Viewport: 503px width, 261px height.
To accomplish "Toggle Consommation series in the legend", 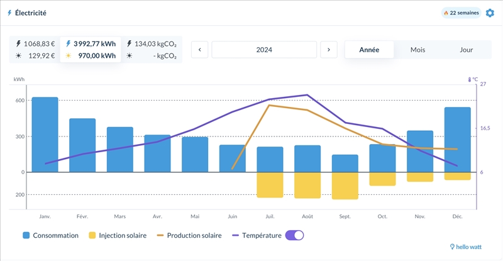I will [50, 235].
